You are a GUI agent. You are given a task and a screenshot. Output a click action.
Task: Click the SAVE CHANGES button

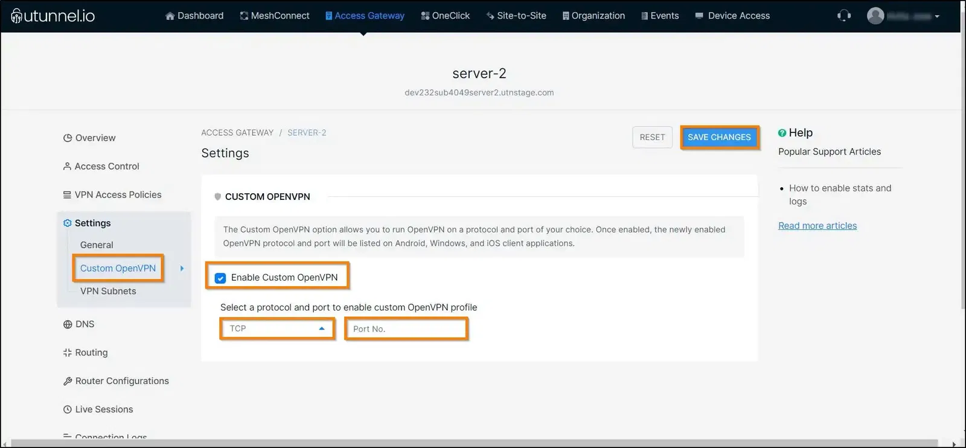(719, 137)
